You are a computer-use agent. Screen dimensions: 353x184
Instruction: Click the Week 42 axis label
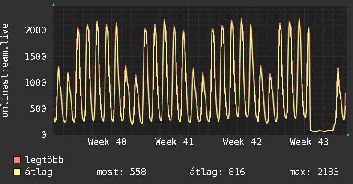coord(242,142)
